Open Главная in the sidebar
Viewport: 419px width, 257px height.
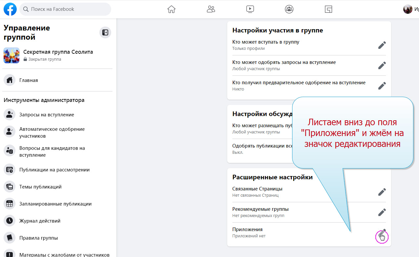coord(29,80)
